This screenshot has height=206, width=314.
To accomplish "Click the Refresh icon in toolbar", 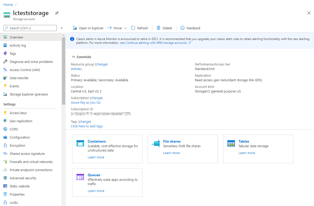I will coord(133,28).
